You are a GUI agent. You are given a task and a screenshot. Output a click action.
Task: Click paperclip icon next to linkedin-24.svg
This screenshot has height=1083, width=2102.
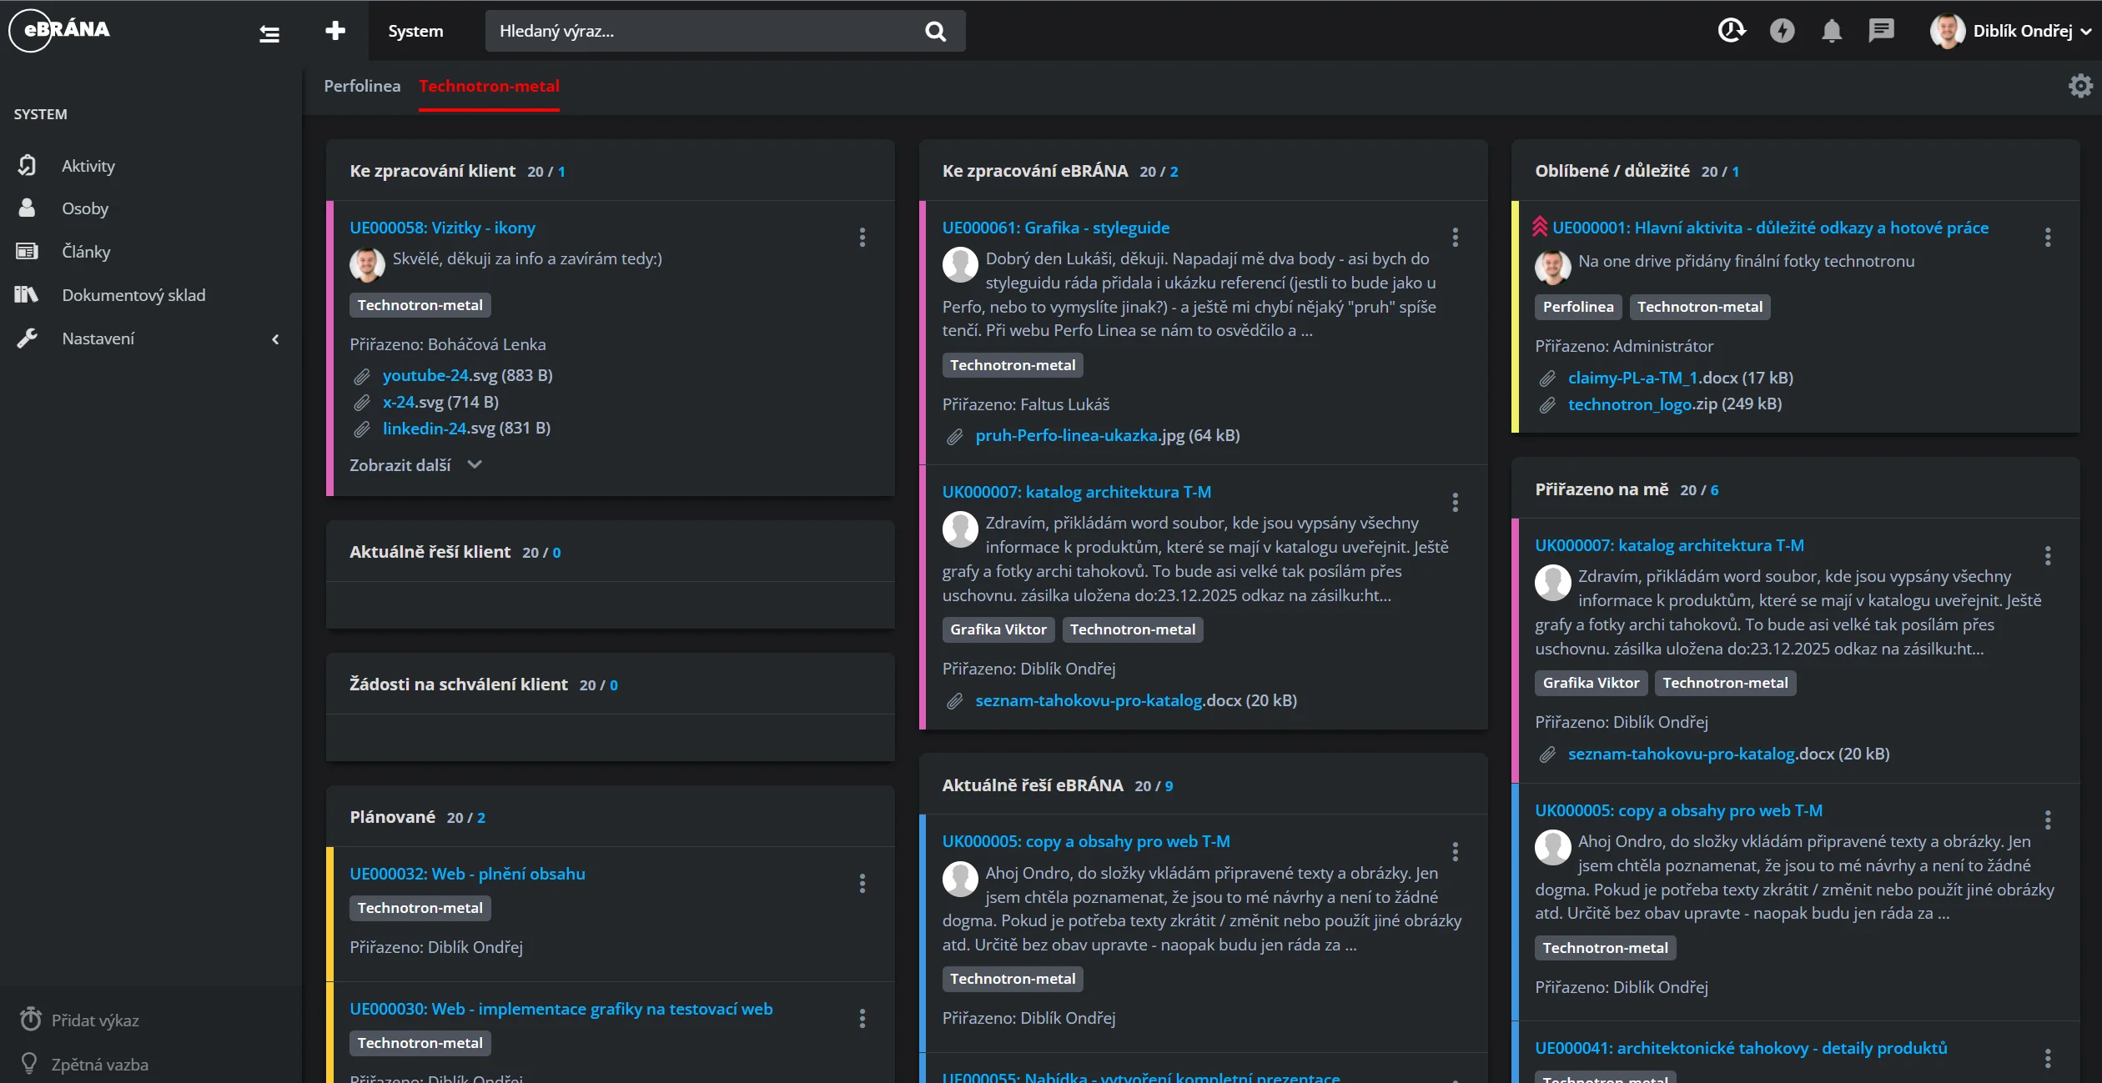click(x=362, y=429)
